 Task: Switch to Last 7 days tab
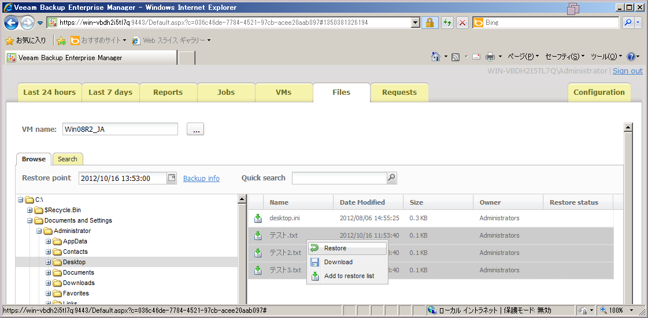110,92
